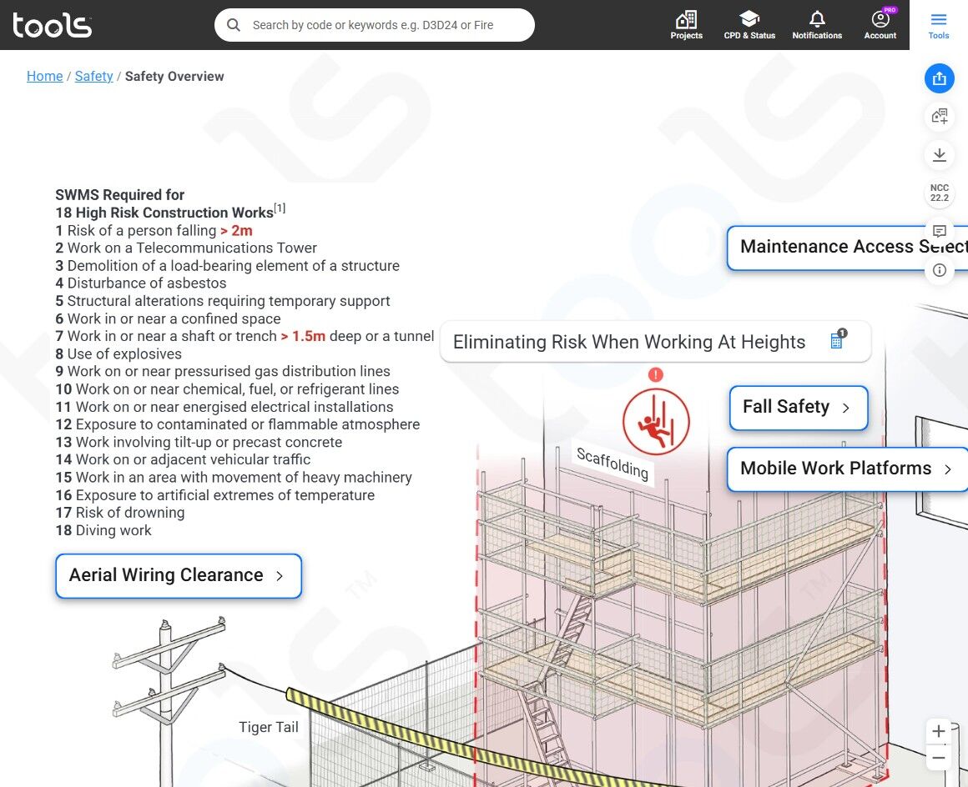Viewport: 968px width, 787px height.
Task: Click the download icon in sidebar
Action: tap(939, 154)
